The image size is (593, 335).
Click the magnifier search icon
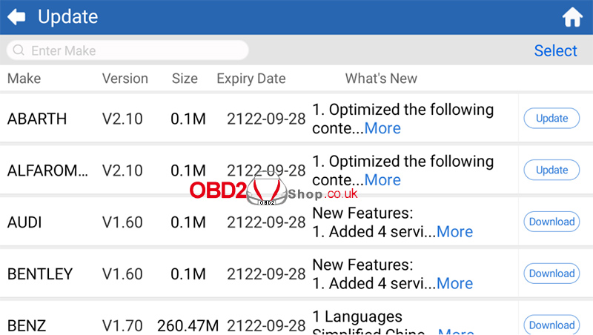[x=19, y=50]
